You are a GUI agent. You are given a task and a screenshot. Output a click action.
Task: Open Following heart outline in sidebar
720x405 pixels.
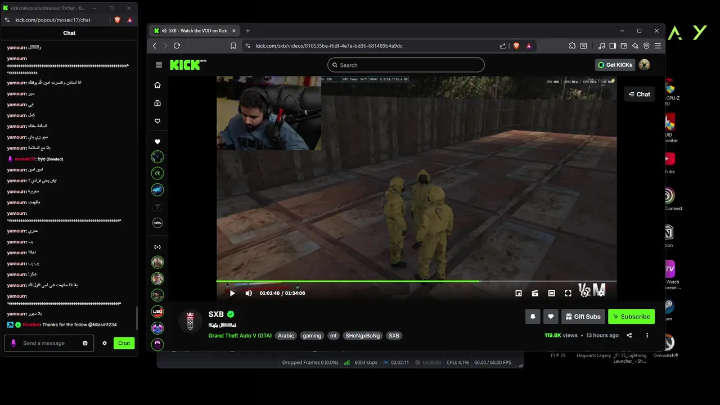(157, 121)
